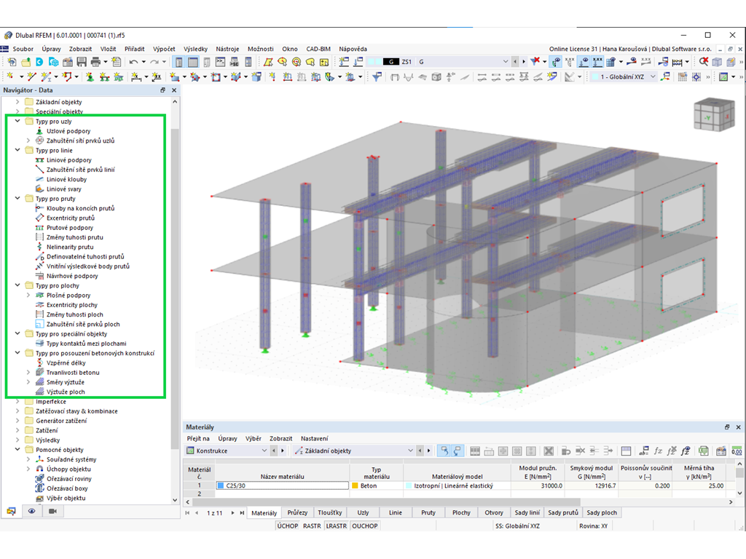The image size is (746, 559).
Task: Open the Soubor menu
Action: [23, 49]
